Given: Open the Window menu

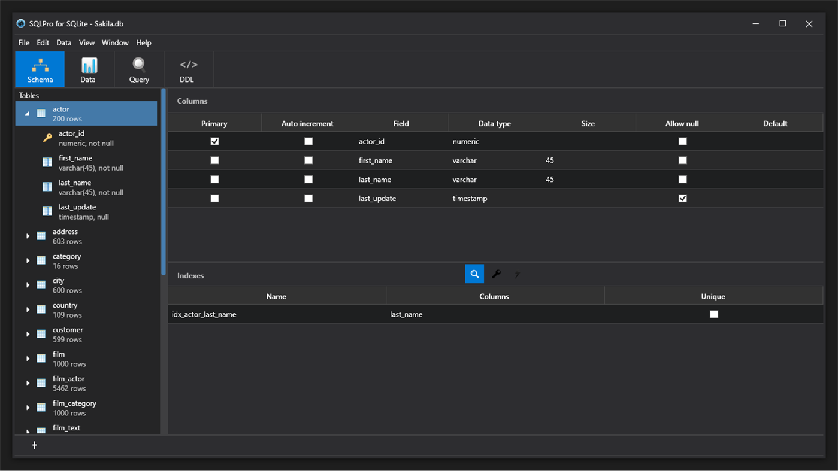Looking at the screenshot, I should point(115,43).
